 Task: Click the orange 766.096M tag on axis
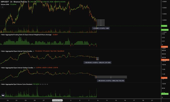coord(165,60)
